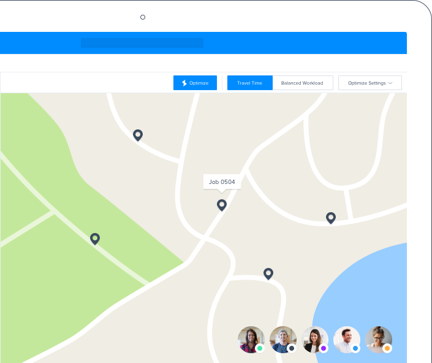Open the Optimize Settings dropdown
Screen dimensions: 432x363
(369, 83)
